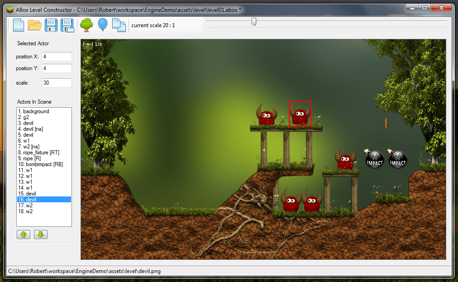Click the position X input field
Screen dimensions: 458x282
tap(57, 57)
